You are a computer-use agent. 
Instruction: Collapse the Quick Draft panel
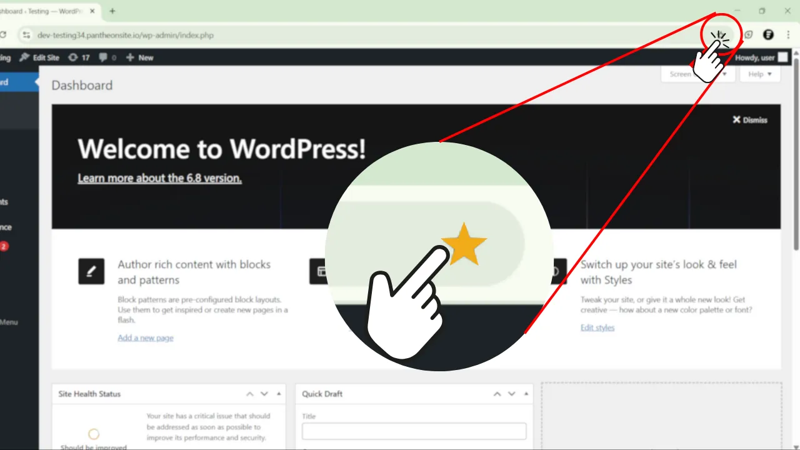click(x=526, y=394)
